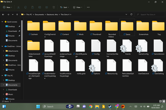
Task: Select the notify.glob file
Action: pos(80,67)
